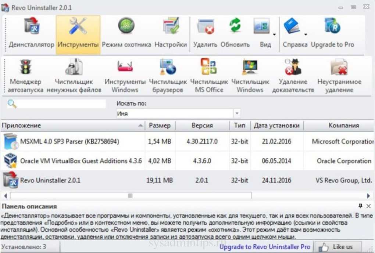Screen dimensions: 375x253
Task: Expand the Справка dropdown arrow
Action: click(x=306, y=35)
